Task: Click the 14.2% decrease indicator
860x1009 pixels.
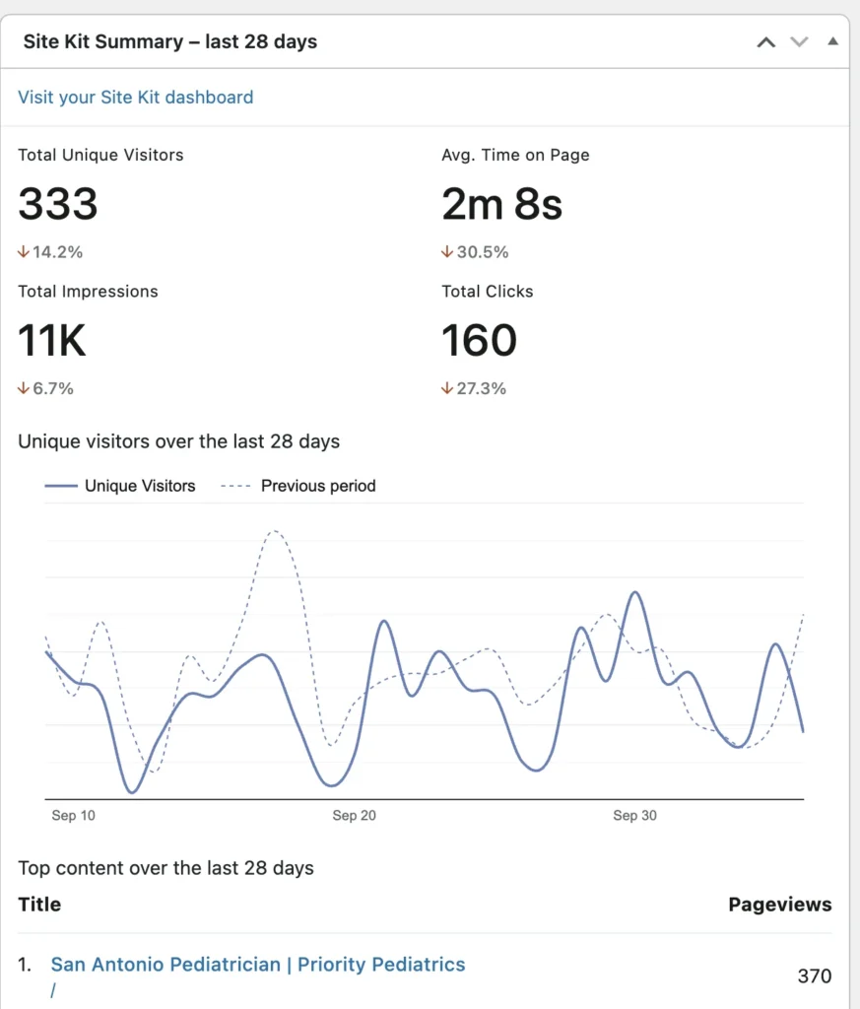Action: (x=50, y=251)
